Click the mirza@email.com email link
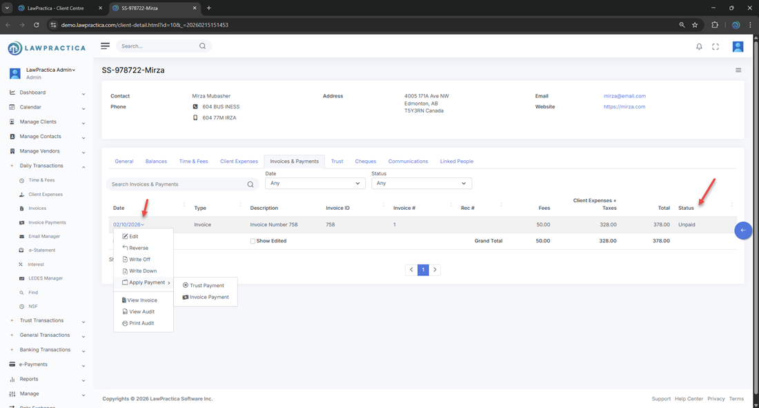759x408 pixels. 624,96
